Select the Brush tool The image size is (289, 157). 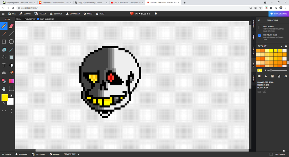(x=4, y=34)
